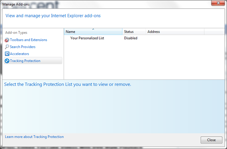Open Search Providers add-on type

coord(23,47)
